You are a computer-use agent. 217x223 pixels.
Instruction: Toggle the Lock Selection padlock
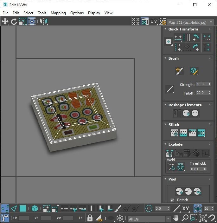[90, 218]
